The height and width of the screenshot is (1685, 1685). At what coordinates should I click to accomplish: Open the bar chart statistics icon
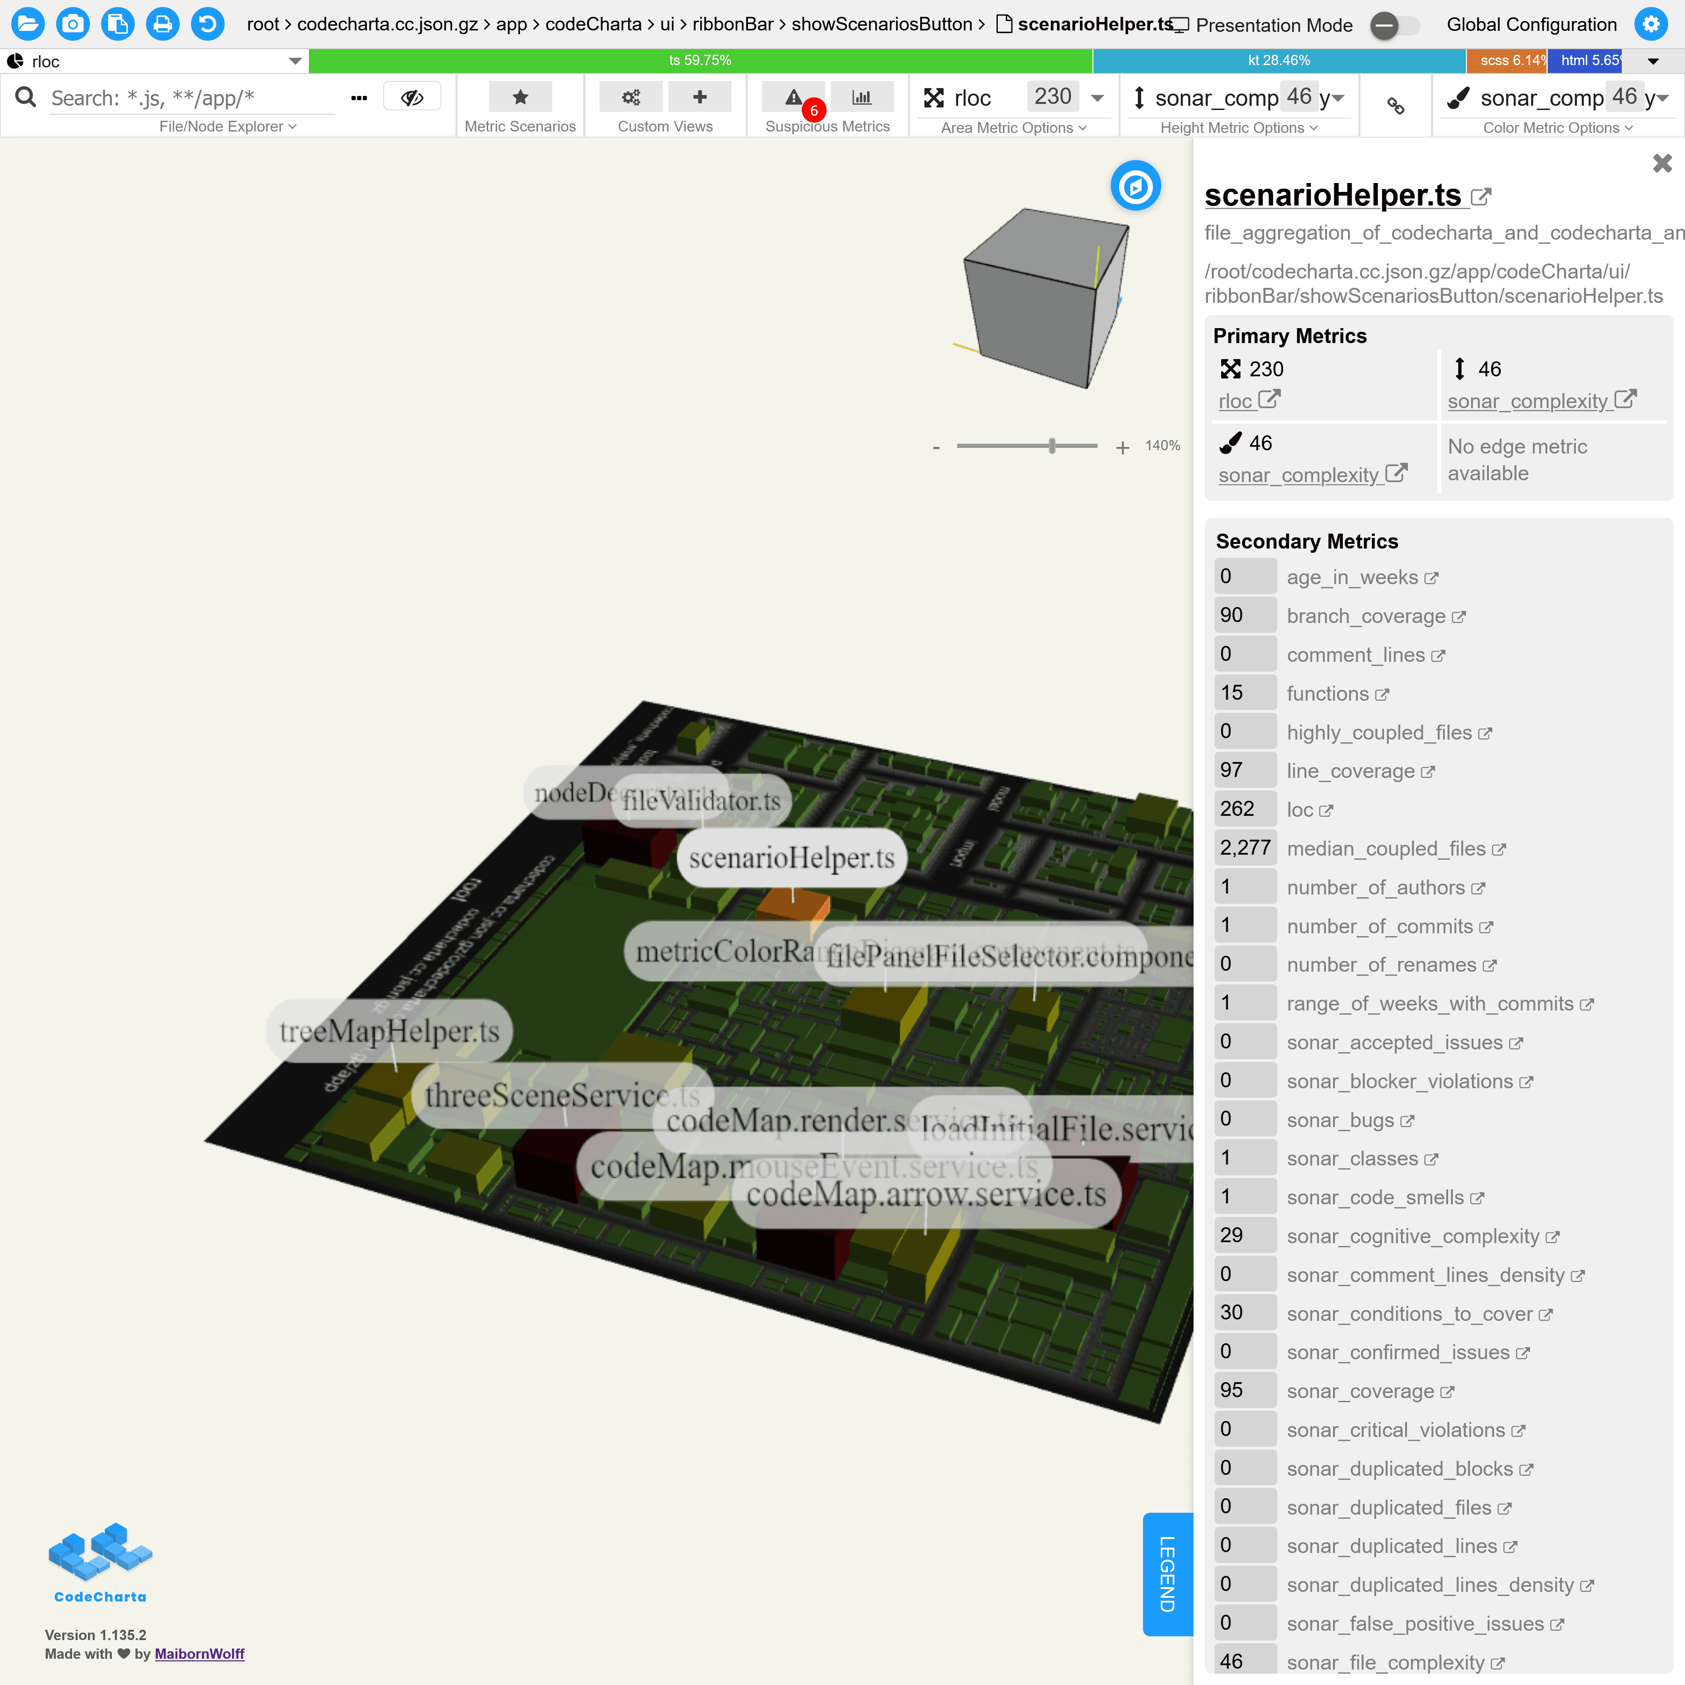[863, 97]
